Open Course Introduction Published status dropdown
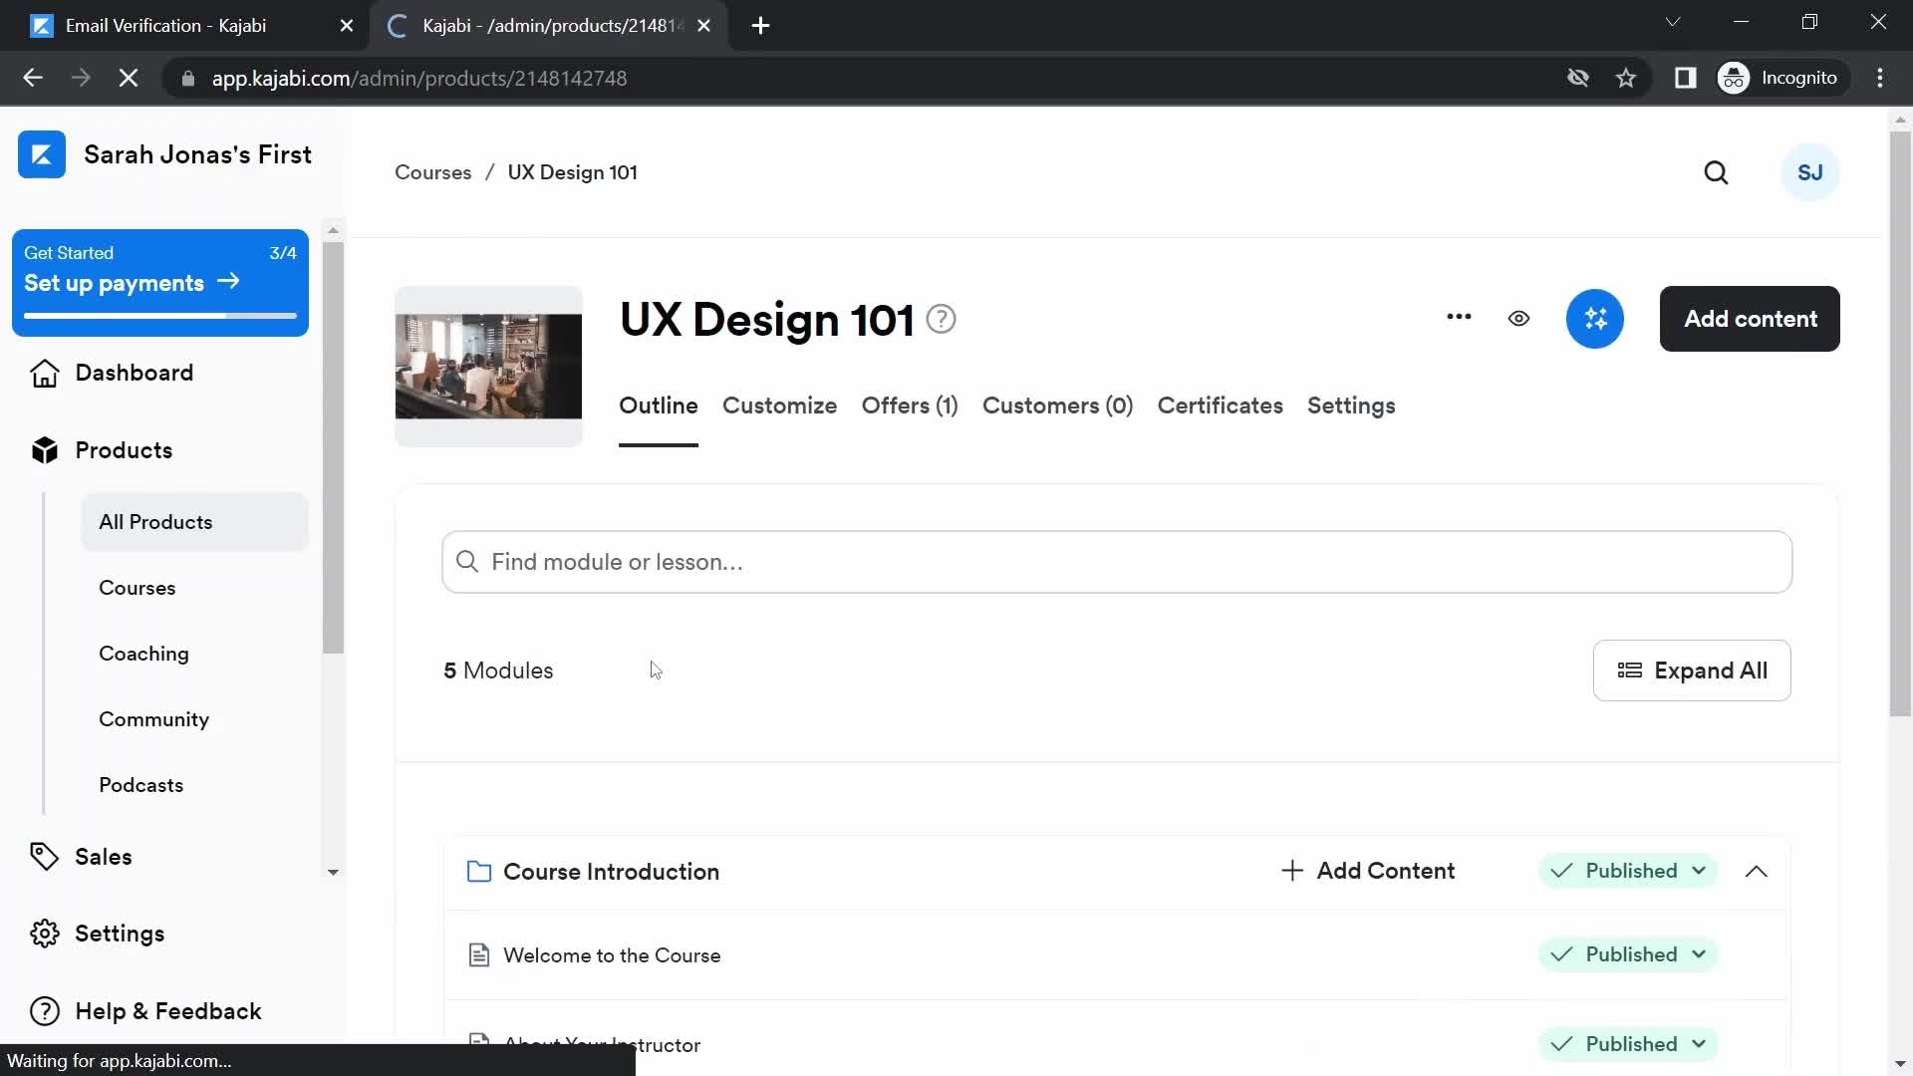 1628,871
